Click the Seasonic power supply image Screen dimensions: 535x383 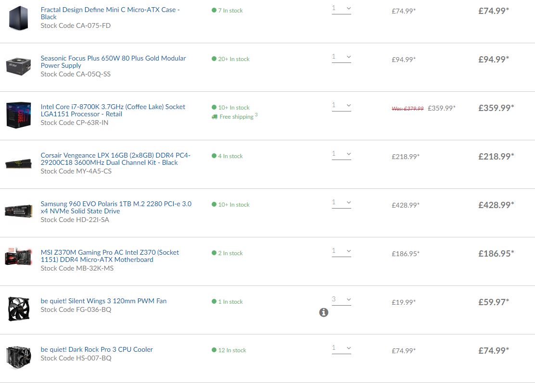[x=19, y=66]
